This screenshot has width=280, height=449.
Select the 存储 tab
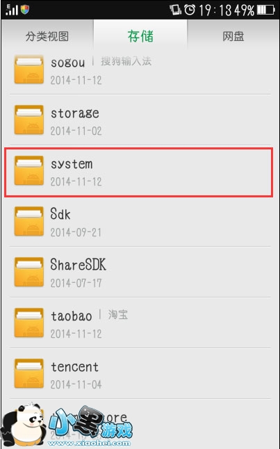click(140, 36)
